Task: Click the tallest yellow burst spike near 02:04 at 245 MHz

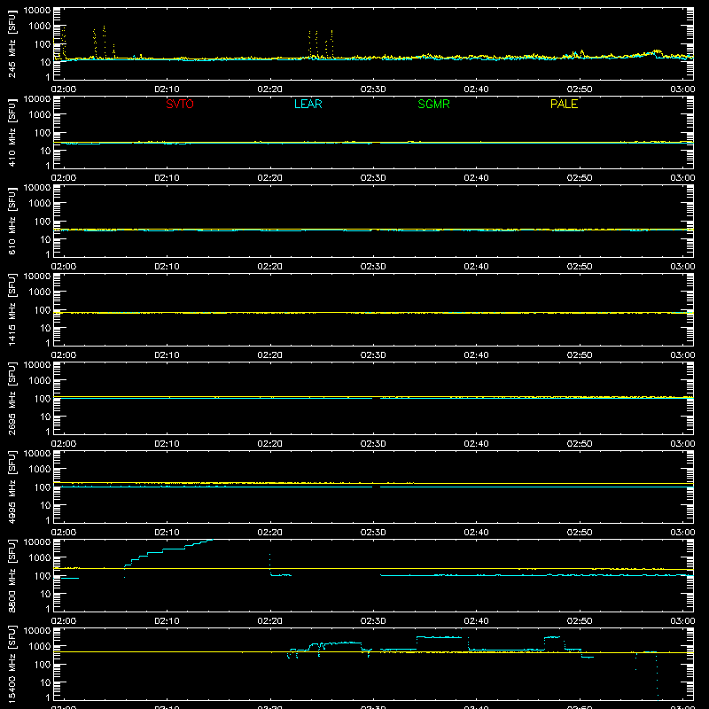Action: coord(105,42)
